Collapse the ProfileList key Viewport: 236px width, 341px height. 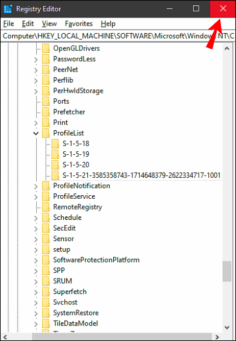[36, 133]
